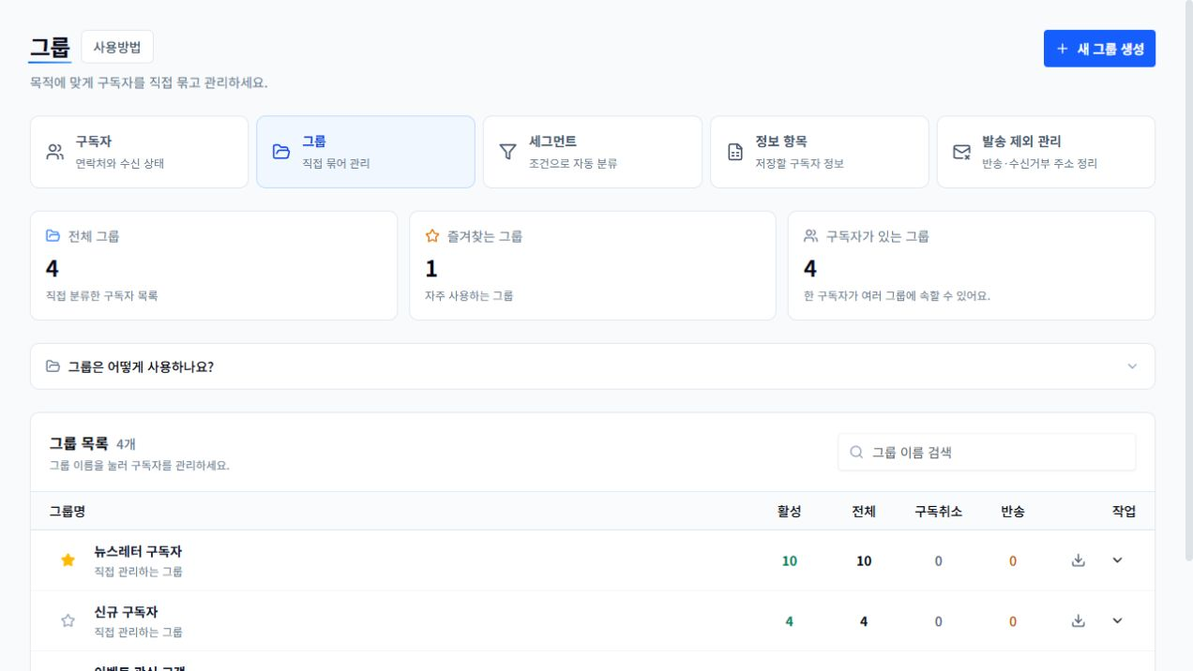Download the 신규 구독자 group
Image resolution: width=1193 pixels, height=671 pixels.
(x=1079, y=620)
